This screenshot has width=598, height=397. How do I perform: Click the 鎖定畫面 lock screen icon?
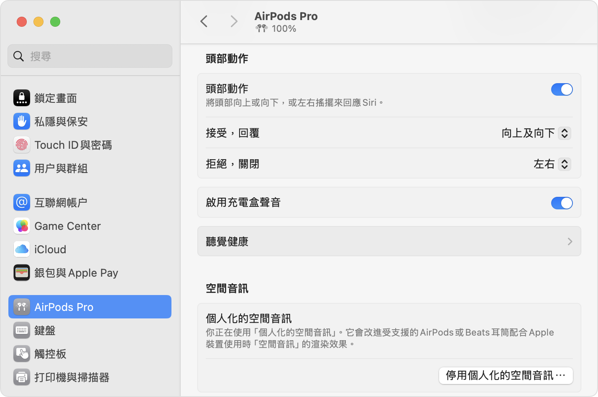click(22, 98)
